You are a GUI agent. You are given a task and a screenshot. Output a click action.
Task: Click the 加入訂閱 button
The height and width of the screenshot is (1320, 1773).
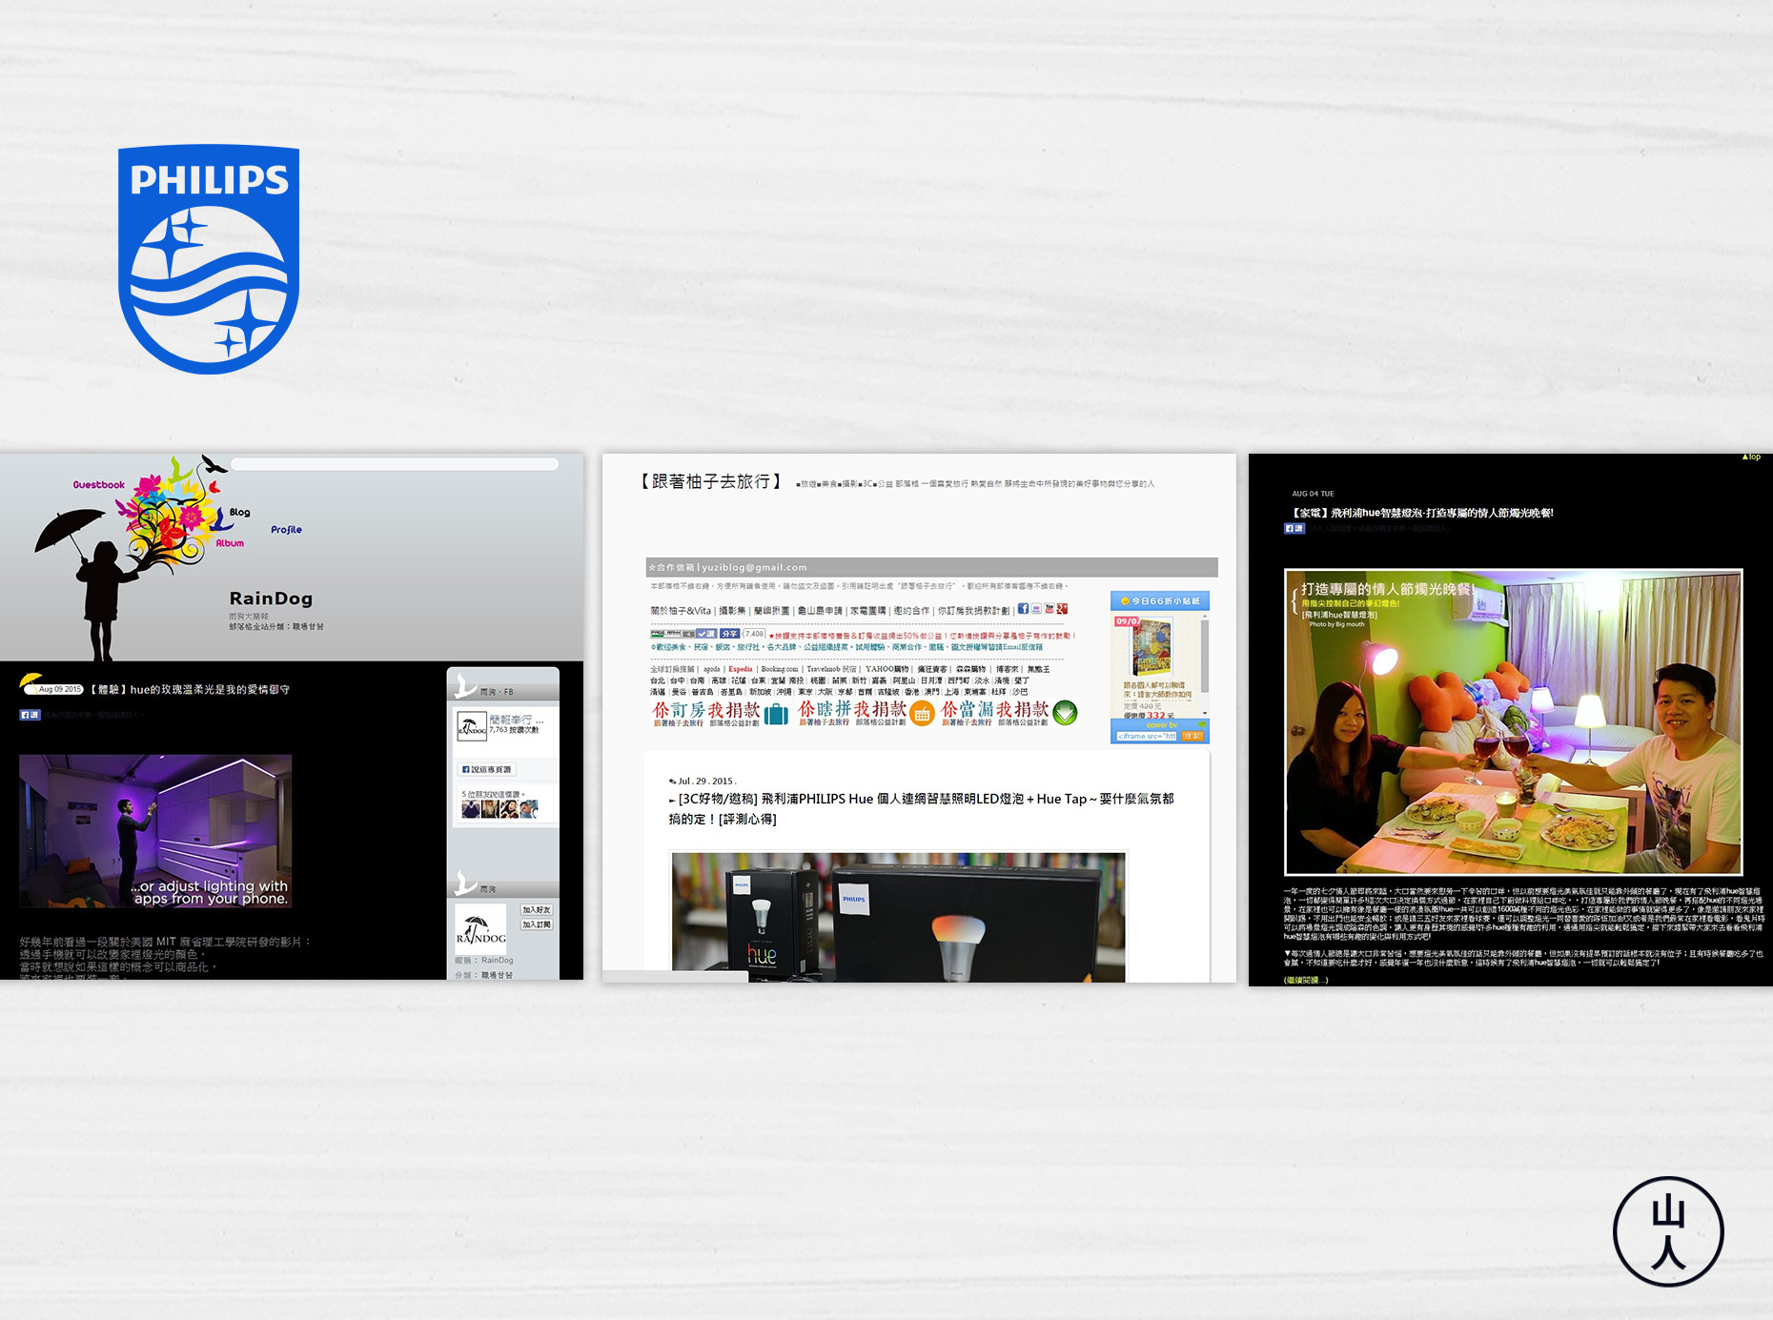tap(536, 924)
